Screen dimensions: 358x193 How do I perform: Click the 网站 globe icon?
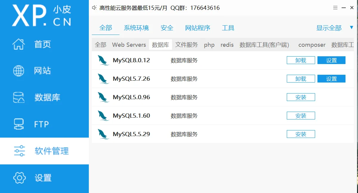(x=19, y=71)
